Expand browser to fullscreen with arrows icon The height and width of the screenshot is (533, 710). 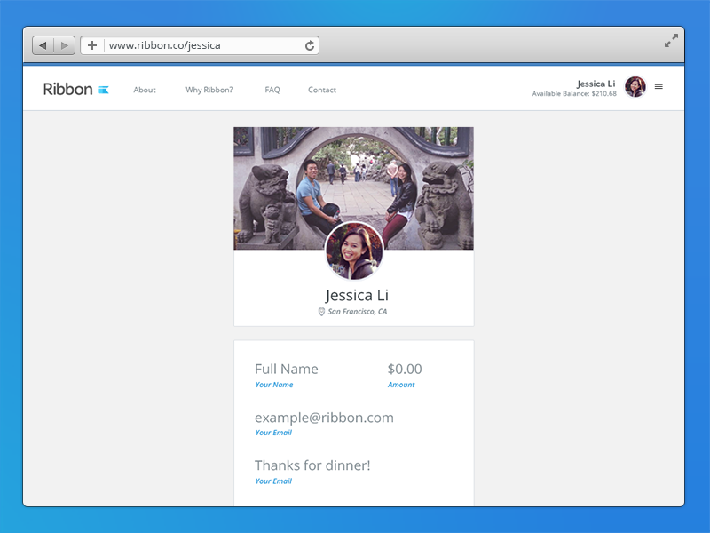click(x=671, y=40)
